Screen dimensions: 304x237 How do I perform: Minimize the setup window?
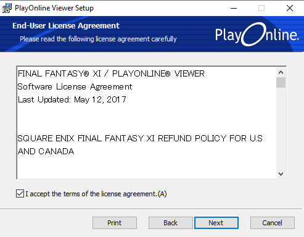234,8
